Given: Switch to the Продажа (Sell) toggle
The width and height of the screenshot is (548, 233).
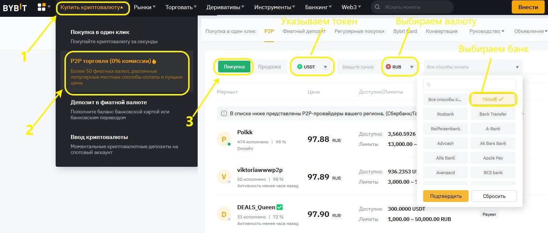Looking at the screenshot, I should [269, 67].
